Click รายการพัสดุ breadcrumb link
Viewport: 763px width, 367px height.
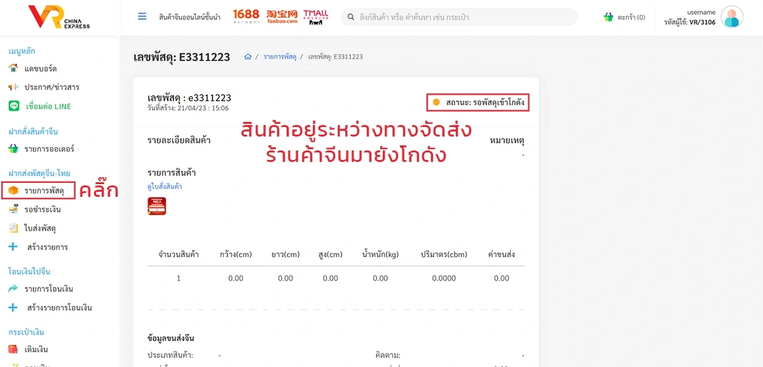pos(280,57)
